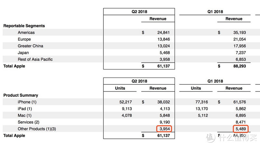This screenshot has width=260, height=146.
Task: Click Q2 2018 header of segments table
Action: (139, 12)
